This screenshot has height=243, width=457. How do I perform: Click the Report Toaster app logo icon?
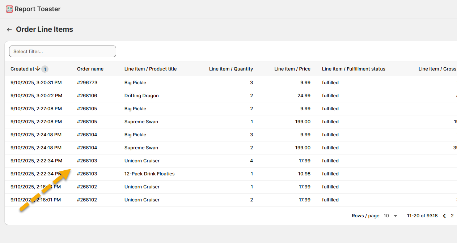pos(9,9)
